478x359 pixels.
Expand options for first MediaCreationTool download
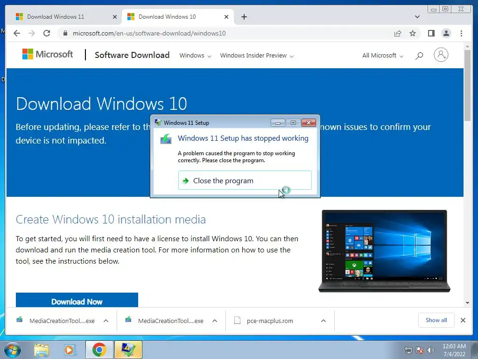[x=106, y=321]
